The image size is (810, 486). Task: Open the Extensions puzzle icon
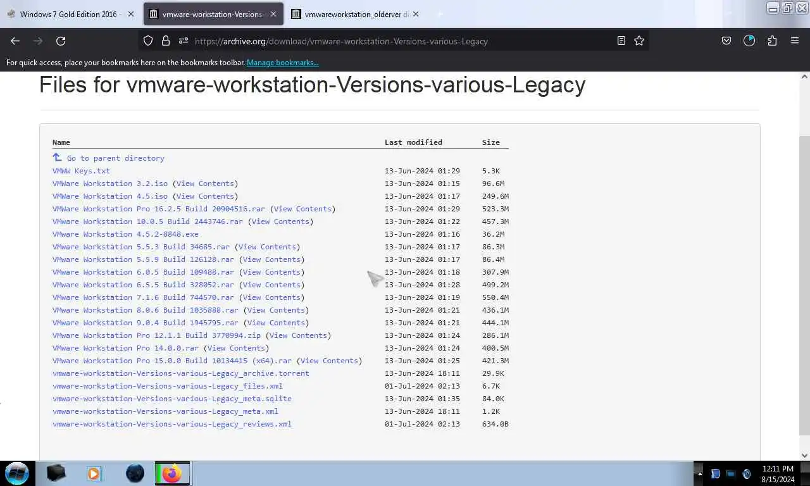coord(772,41)
